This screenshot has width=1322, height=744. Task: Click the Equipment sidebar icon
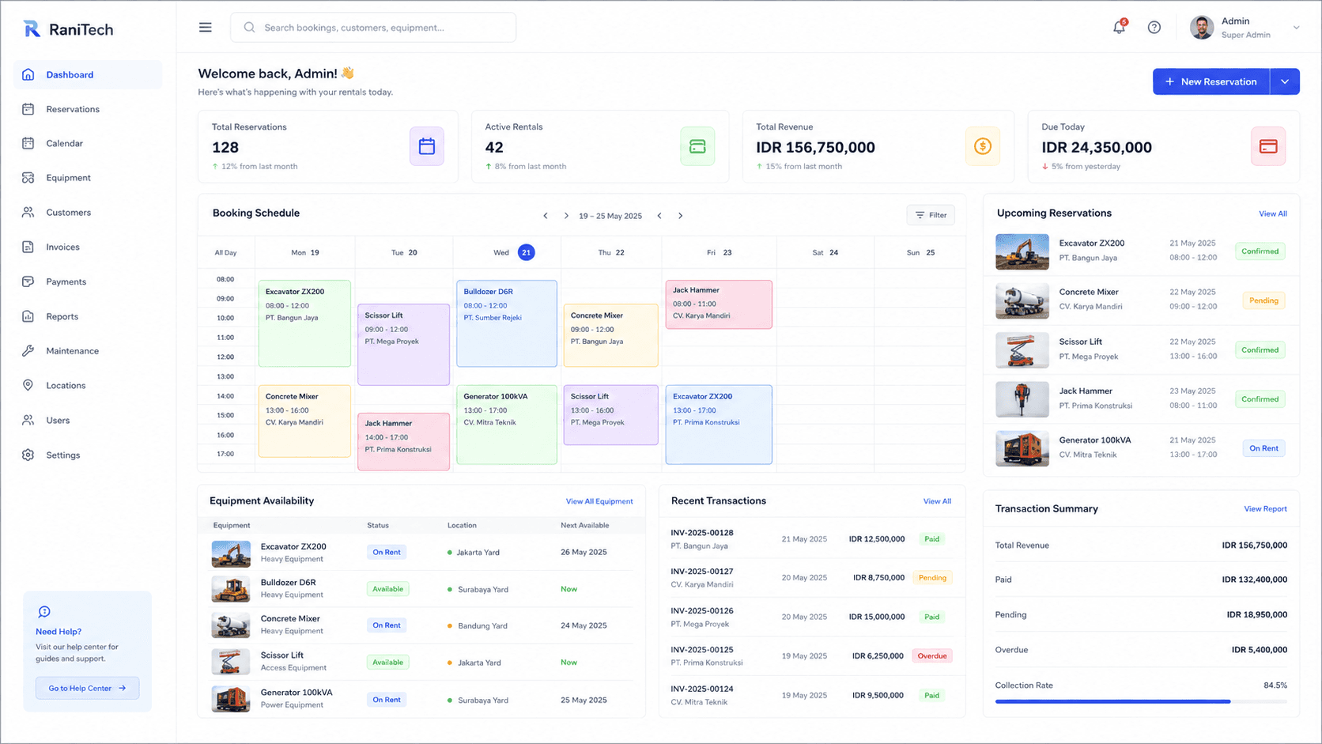click(28, 178)
